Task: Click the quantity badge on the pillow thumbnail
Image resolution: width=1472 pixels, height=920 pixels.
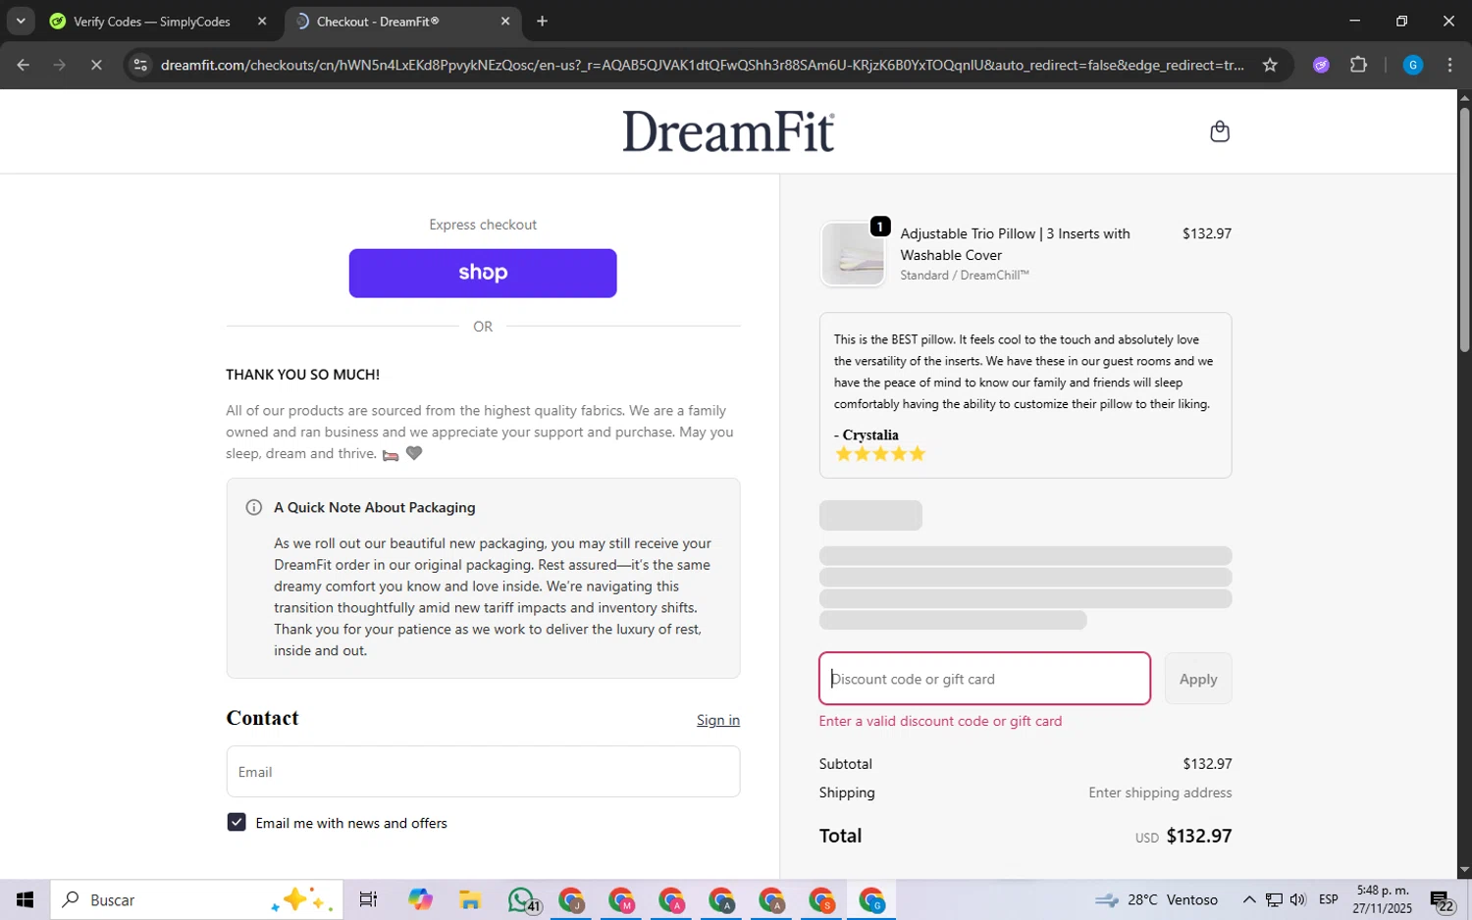Action: (x=880, y=227)
